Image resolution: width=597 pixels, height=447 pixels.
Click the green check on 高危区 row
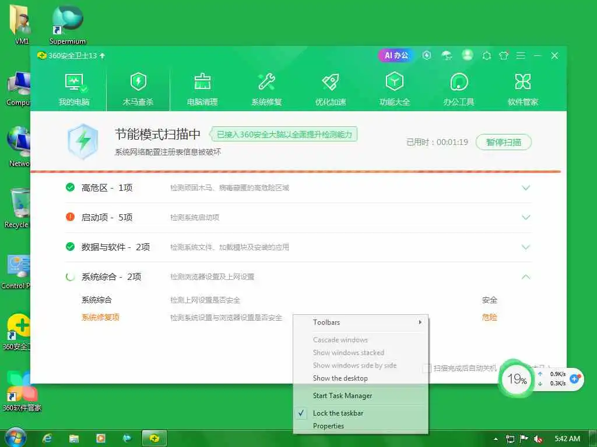click(70, 187)
